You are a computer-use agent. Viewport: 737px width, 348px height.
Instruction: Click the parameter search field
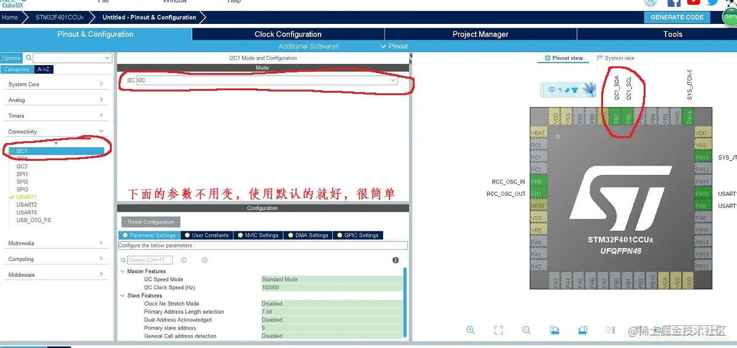point(149,260)
